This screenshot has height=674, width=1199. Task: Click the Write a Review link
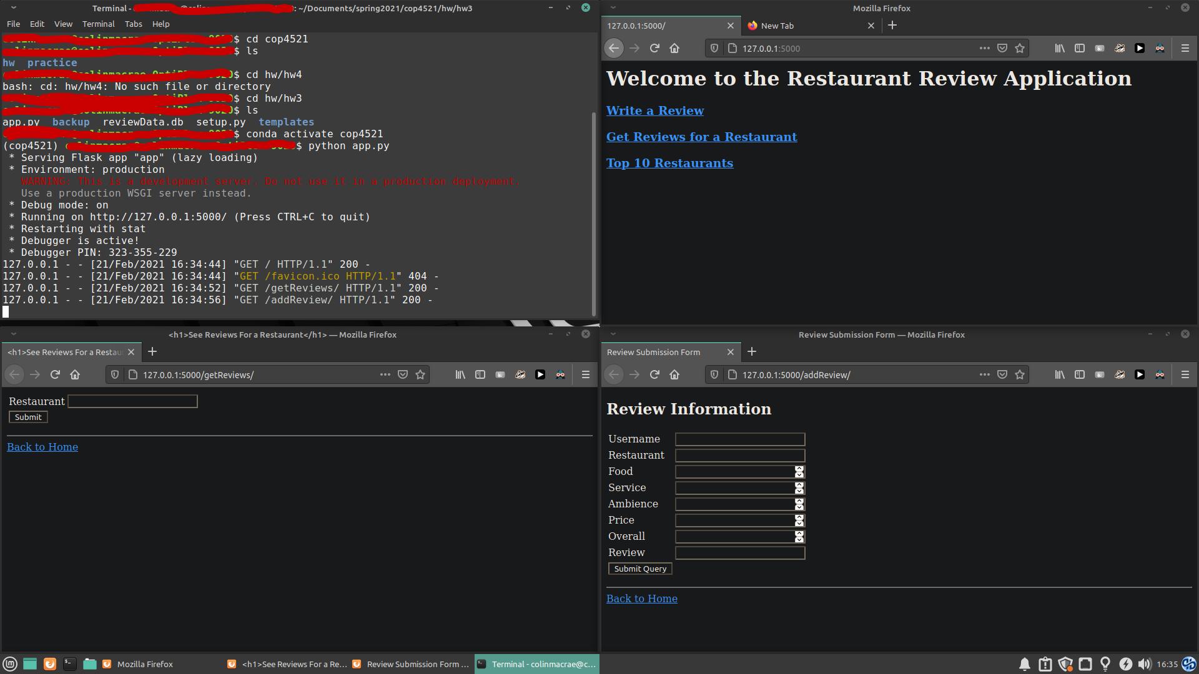[654, 110]
